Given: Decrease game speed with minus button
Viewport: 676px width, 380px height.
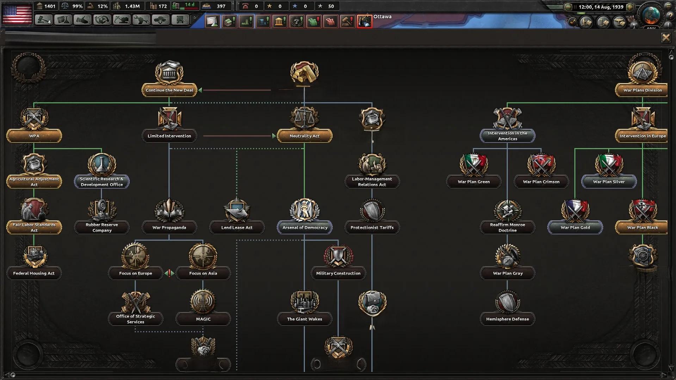Looking at the screenshot, I should [568, 7].
